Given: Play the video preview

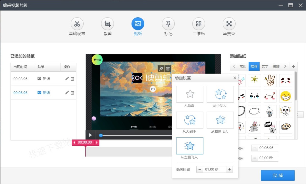Looking at the screenshot, I should tap(90, 135).
